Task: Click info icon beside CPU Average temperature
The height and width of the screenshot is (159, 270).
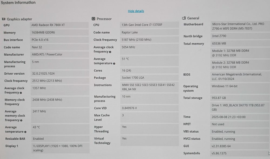Action: point(114,64)
